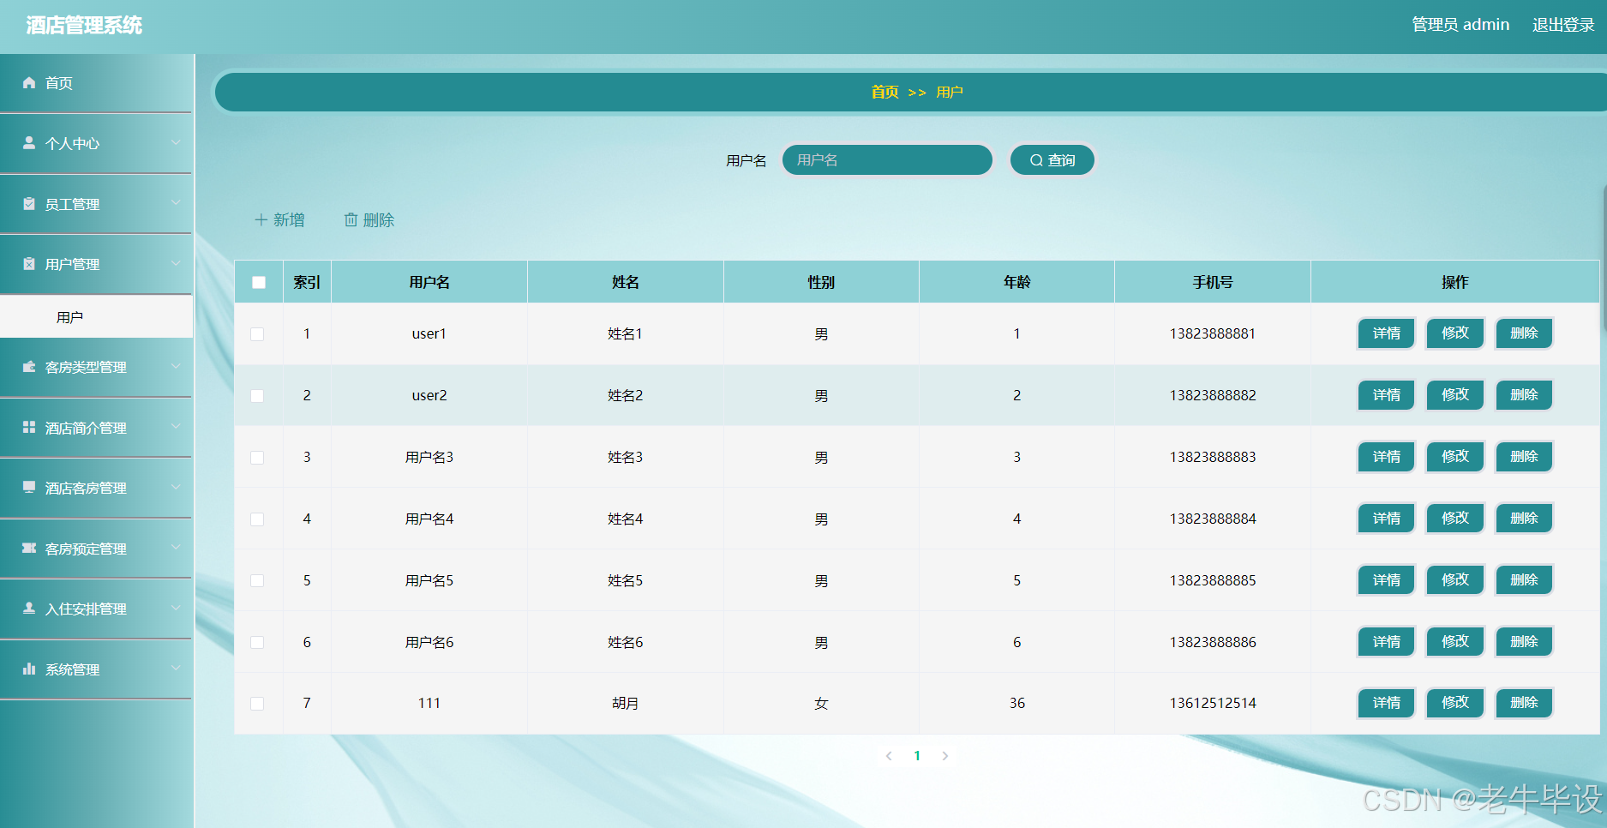
Task: Go to the next page using the right arrow
Action: point(945,756)
